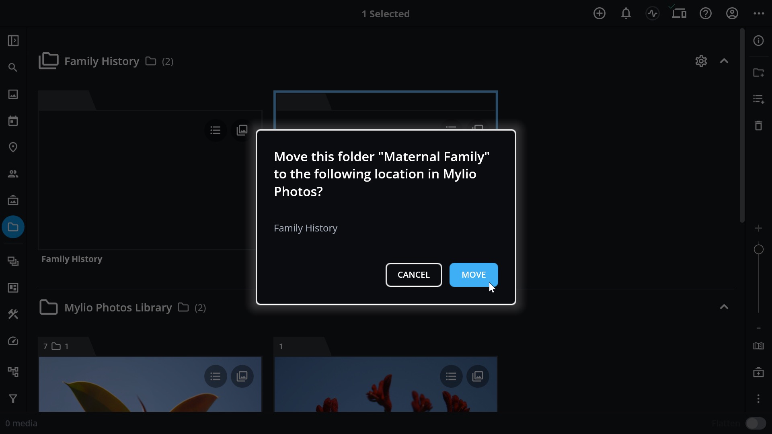Screen dimensions: 772x434
Task: Toggle the left sidebar panel icon
Action: (13, 41)
